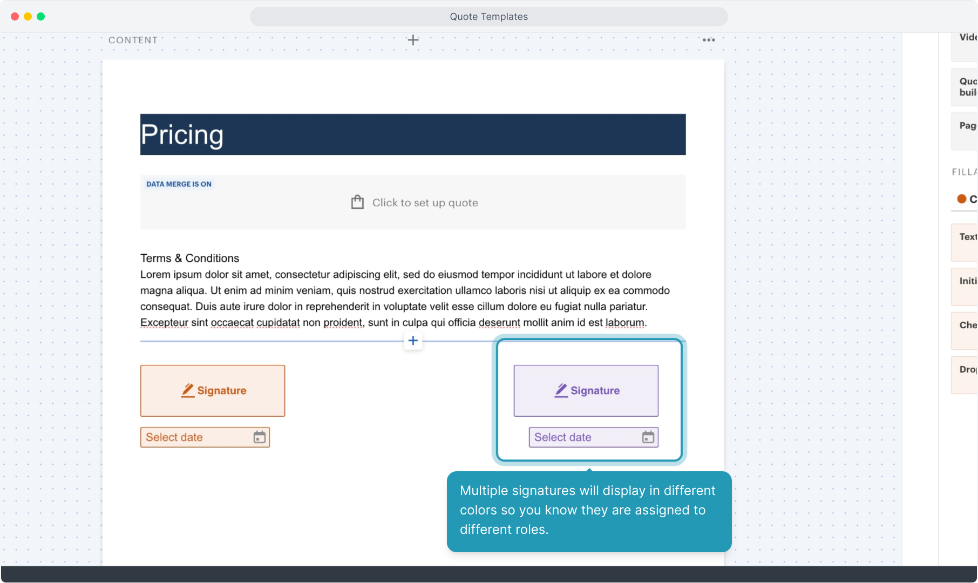The height and width of the screenshot is (583, 978).
Task: Click the CONTENT section label
Action: [x=133, y=40]
